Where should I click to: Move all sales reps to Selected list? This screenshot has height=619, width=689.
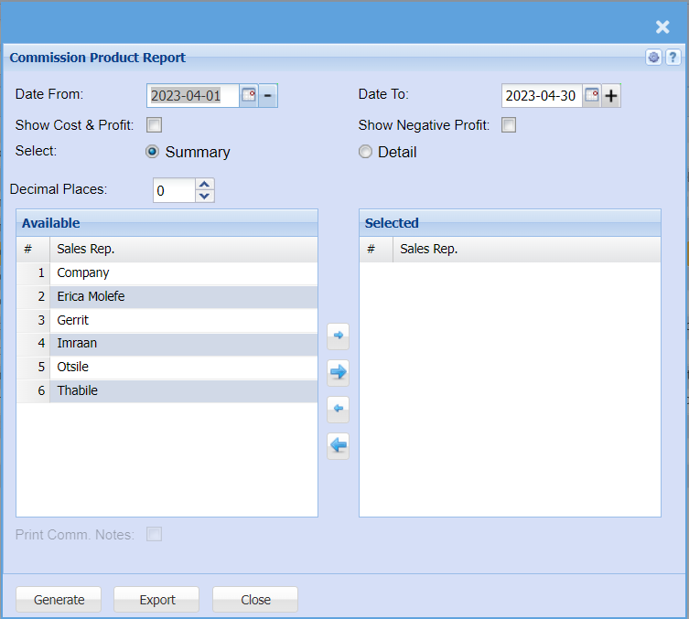[338, 372]
